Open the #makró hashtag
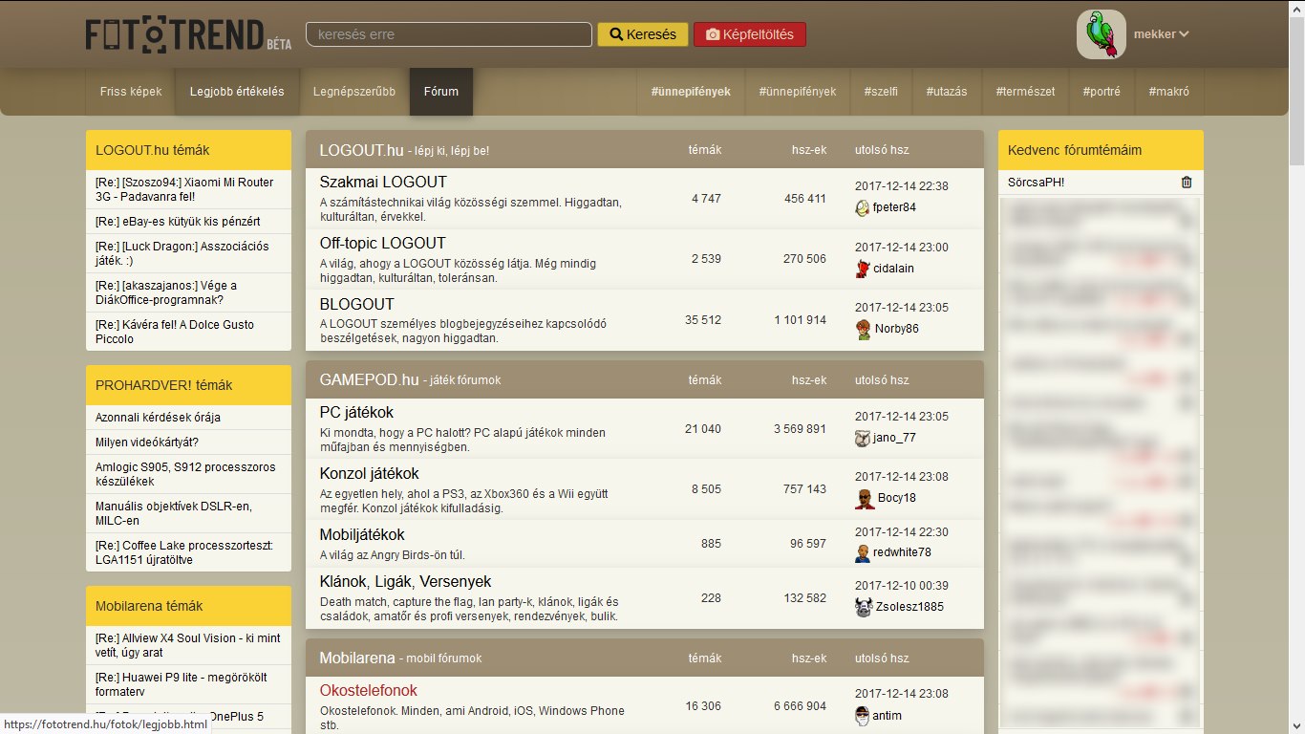 tap(1169, 92)
